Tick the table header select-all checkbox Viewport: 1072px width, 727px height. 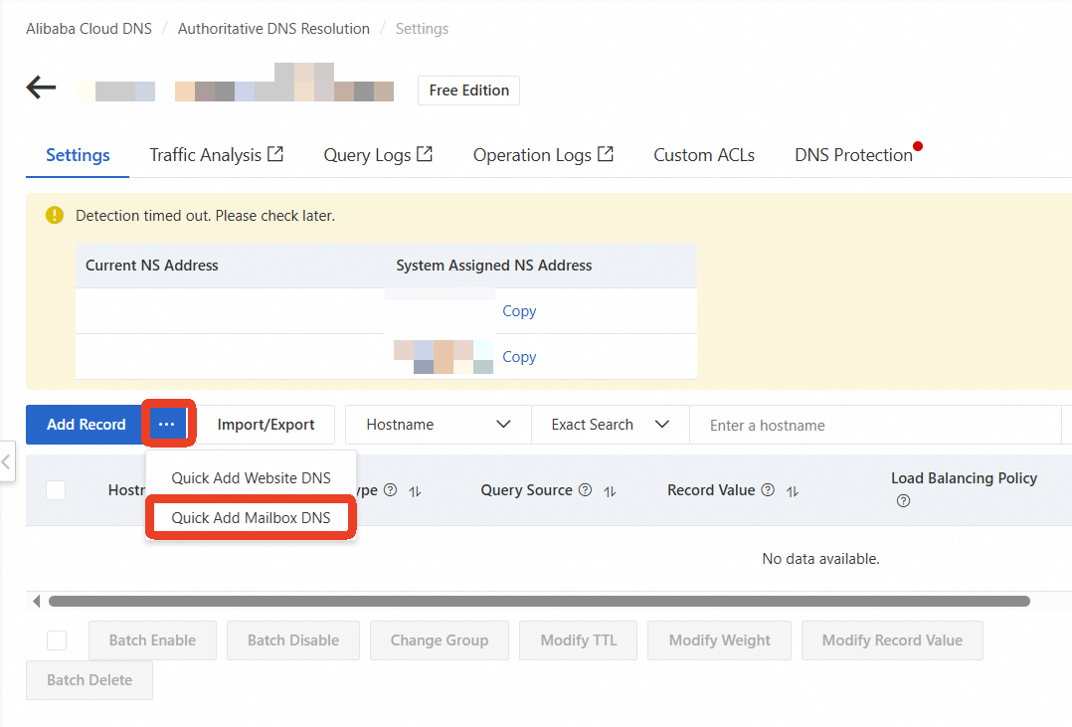56,489
